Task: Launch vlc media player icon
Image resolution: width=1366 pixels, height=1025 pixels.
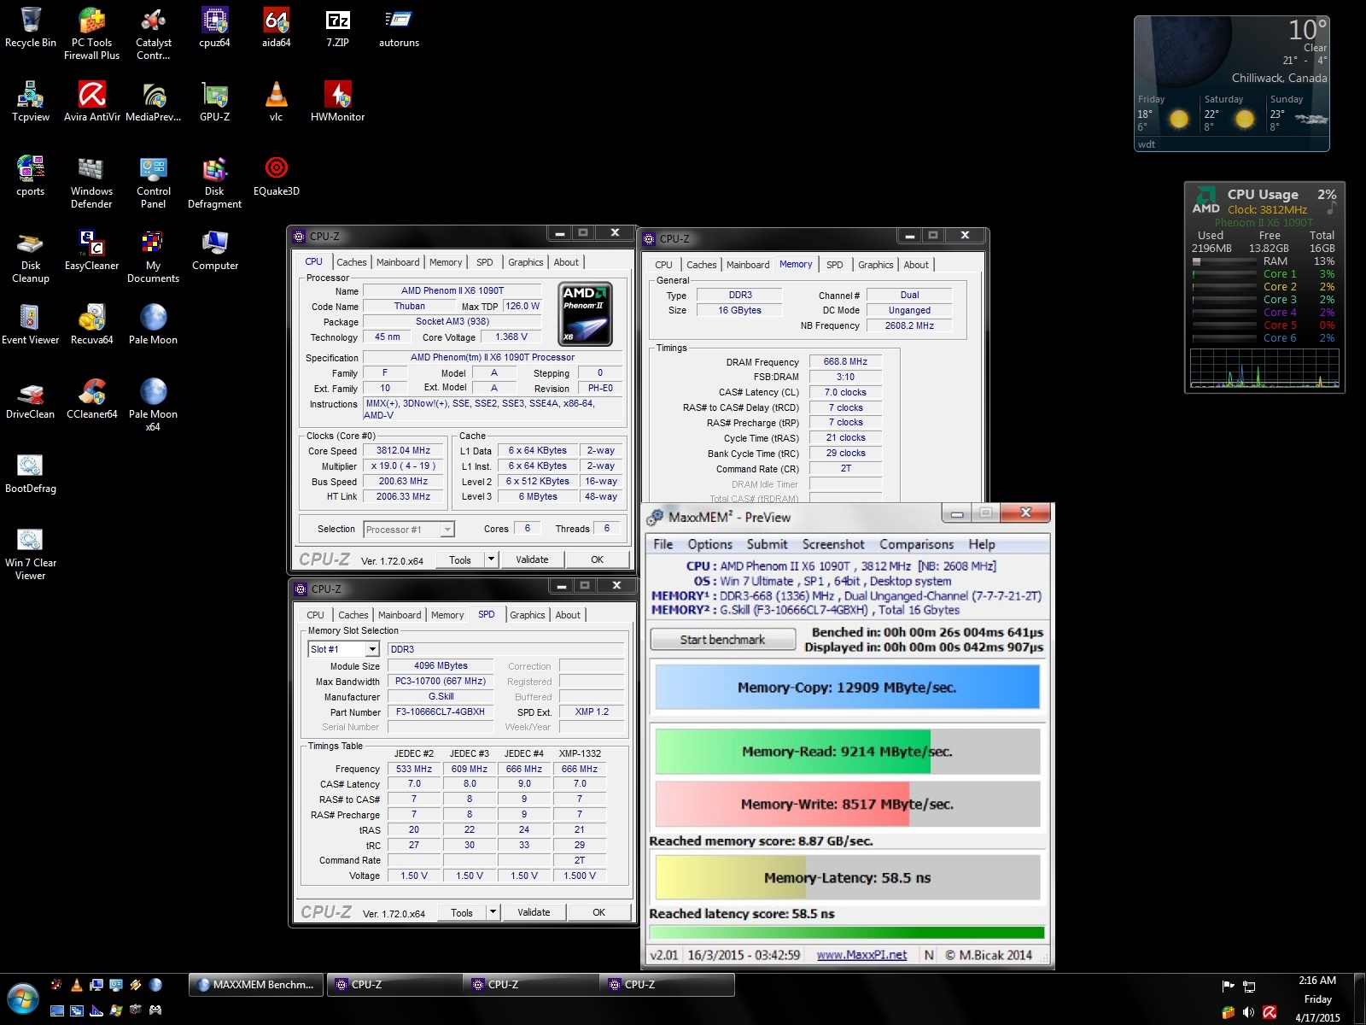Action: (x=276, y=102)
